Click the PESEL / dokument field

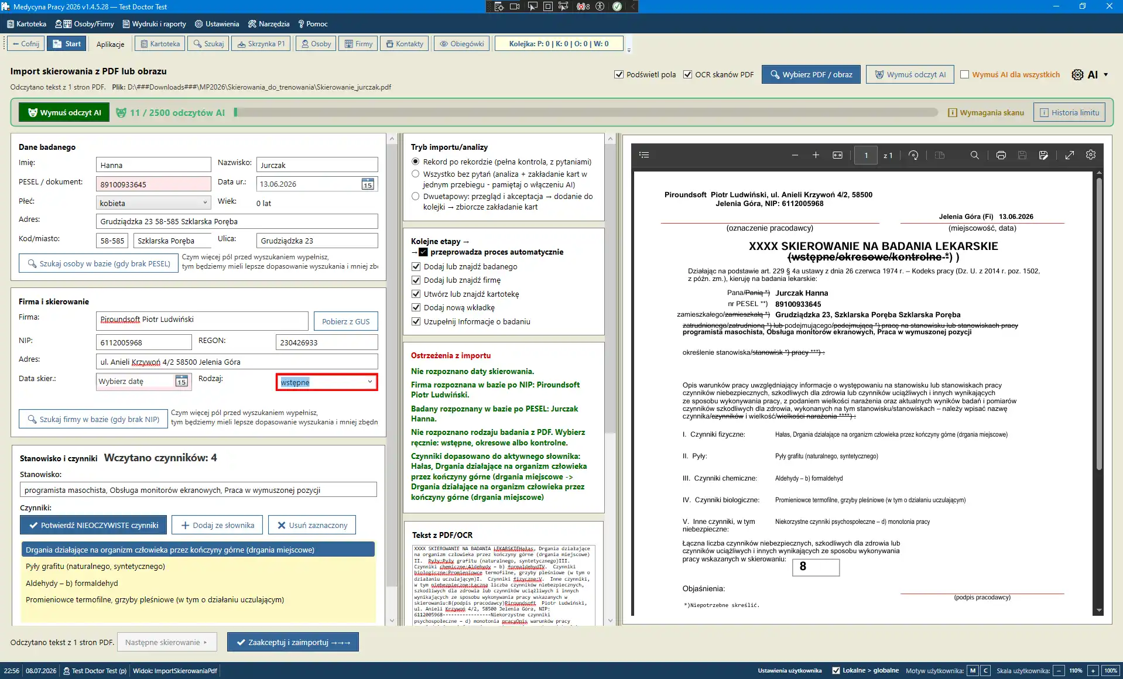[x=153, y=184]
